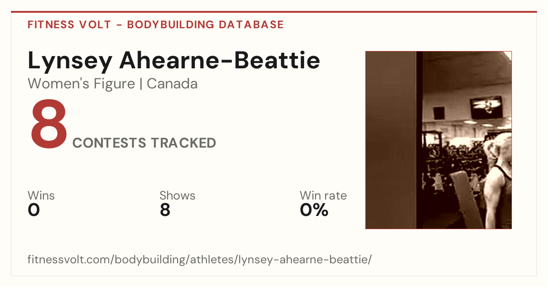This screenshot has height=287, width=548.
Task: Click the athlete photo thumbnail
Action: coord(438,140)
